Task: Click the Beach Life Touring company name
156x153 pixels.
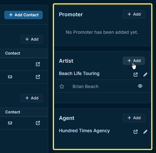Action: [79, 73]
